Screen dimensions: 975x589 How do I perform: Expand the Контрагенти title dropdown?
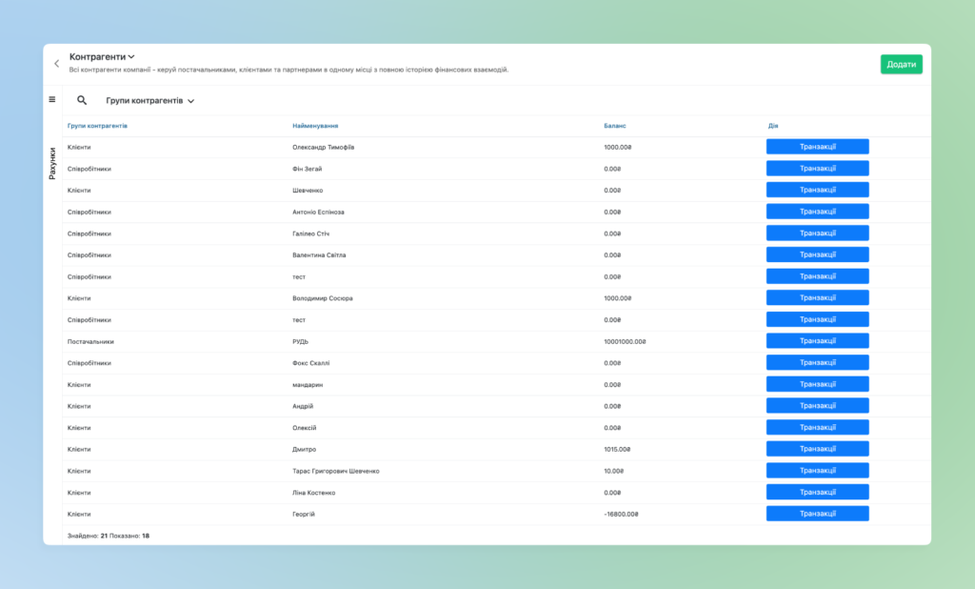(x=102, y=56)
